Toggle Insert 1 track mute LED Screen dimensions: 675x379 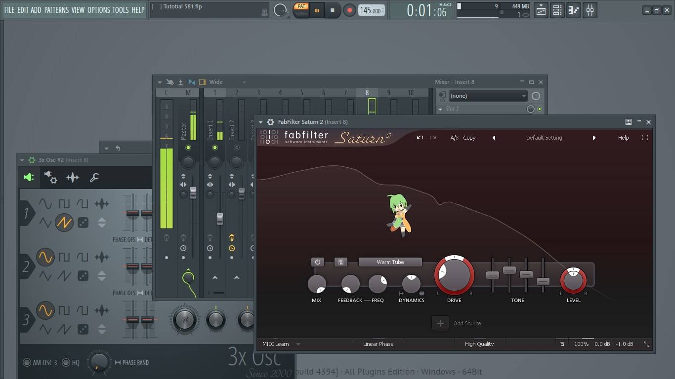[214, 148]
